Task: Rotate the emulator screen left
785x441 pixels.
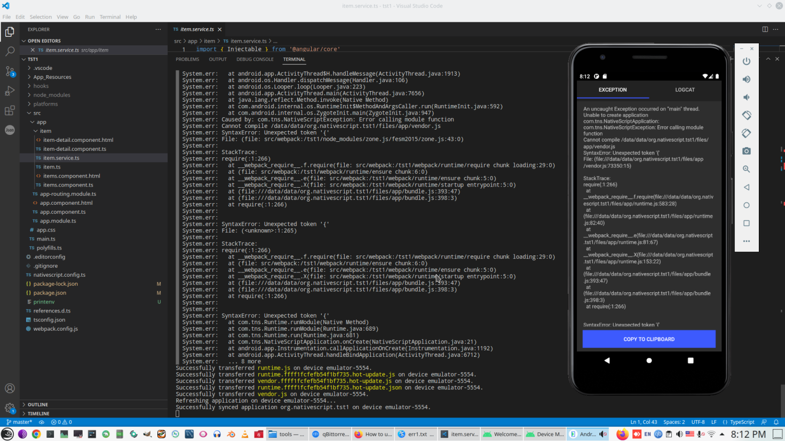Action: point(747,115)
